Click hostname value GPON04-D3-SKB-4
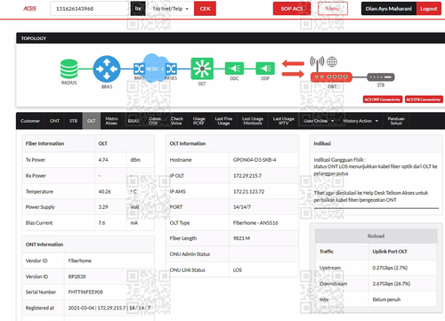The width and height of the screenshot is (445, 321). click(255, 160)
